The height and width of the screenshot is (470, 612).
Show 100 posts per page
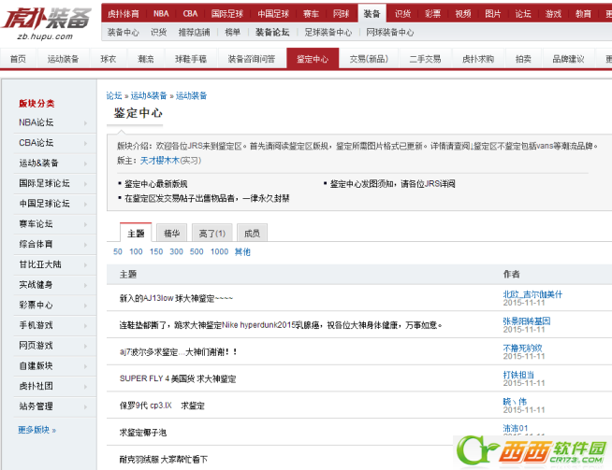pyautogui.click(x=136, y=252)
